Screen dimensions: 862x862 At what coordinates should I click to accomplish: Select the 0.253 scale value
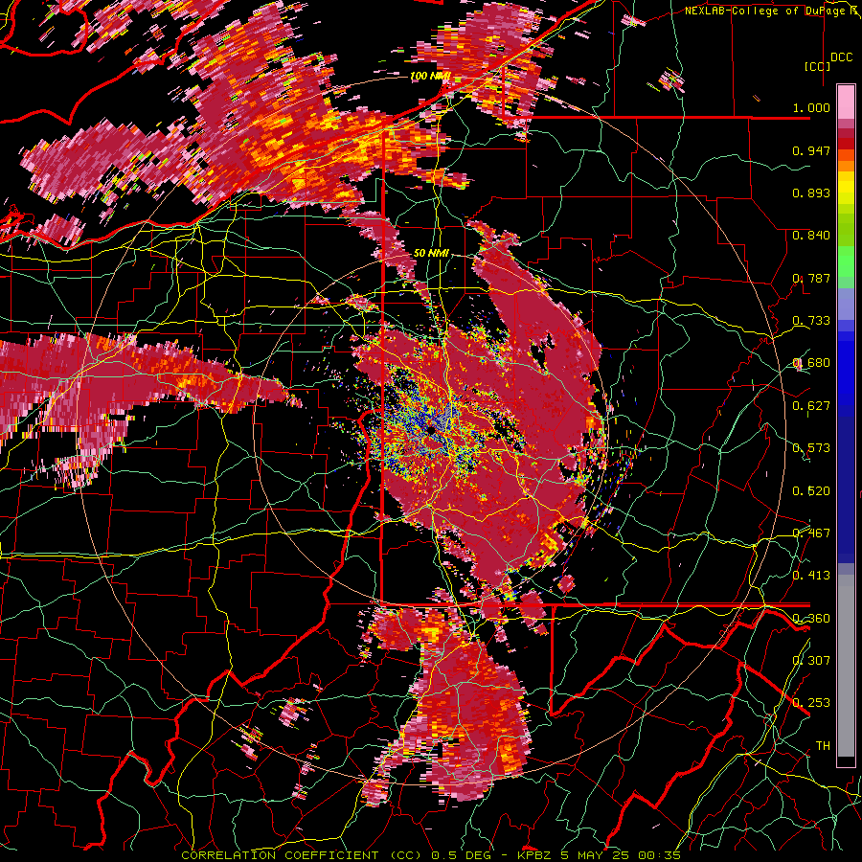811,703
